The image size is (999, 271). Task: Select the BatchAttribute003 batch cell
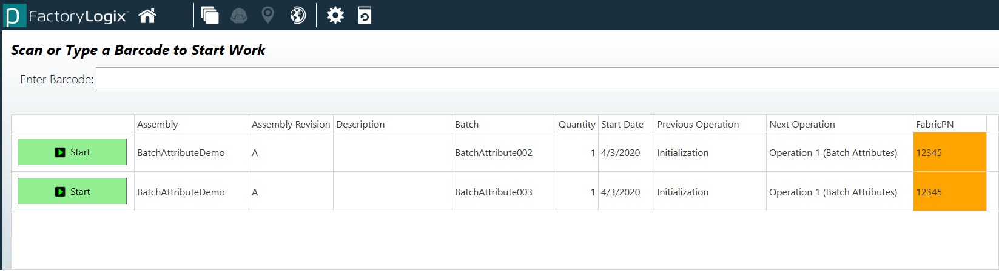(494, 192)
